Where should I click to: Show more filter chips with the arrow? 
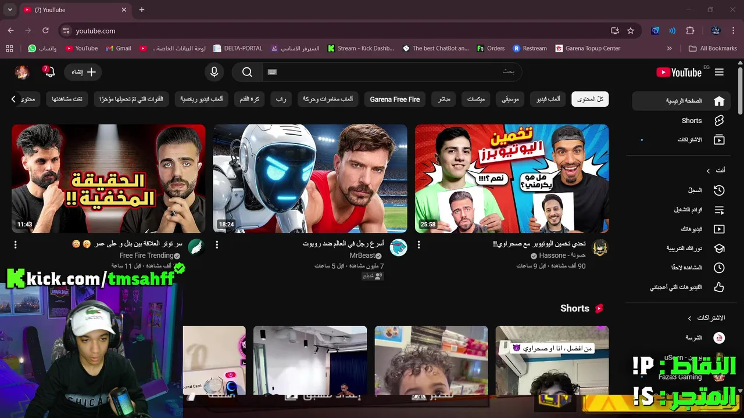click(13, 99)
